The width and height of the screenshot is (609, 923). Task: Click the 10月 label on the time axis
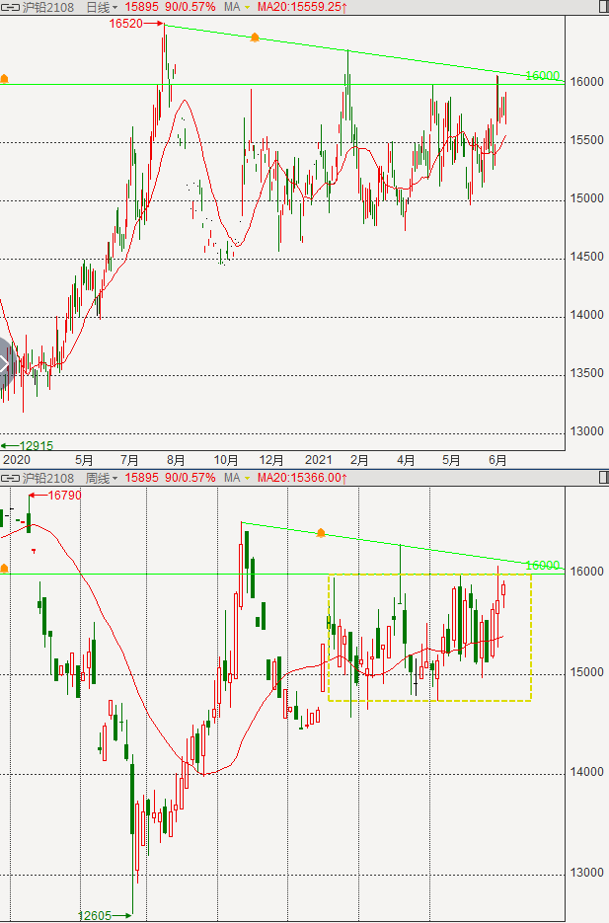coord(225,460)
